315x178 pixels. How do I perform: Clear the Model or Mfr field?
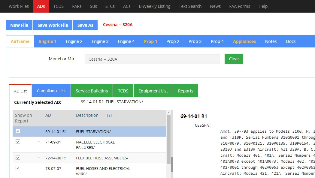(234, 59)
